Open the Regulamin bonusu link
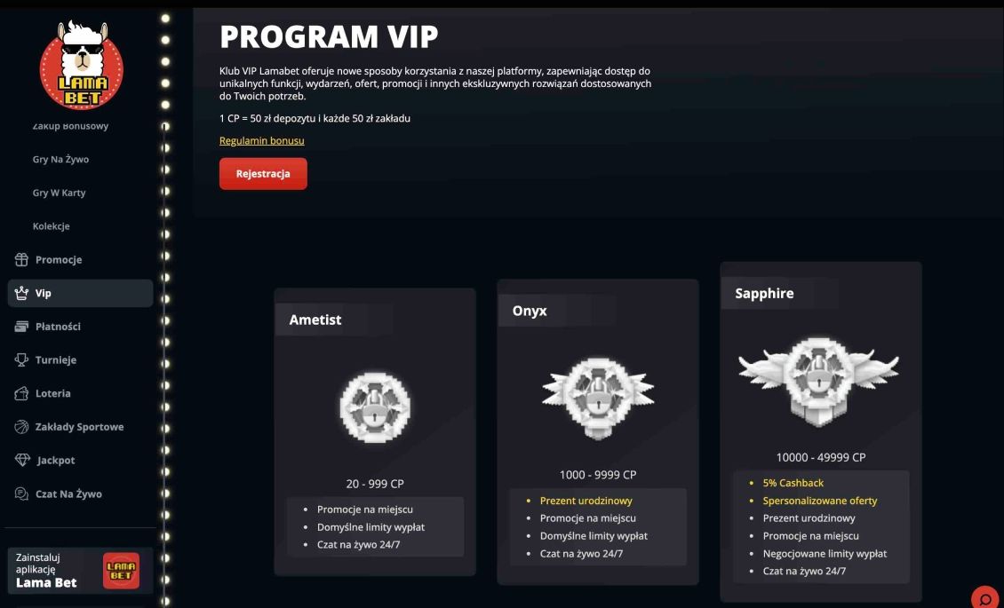The width and height of the screenshot is (1004, 608). [x=262, y=140]
